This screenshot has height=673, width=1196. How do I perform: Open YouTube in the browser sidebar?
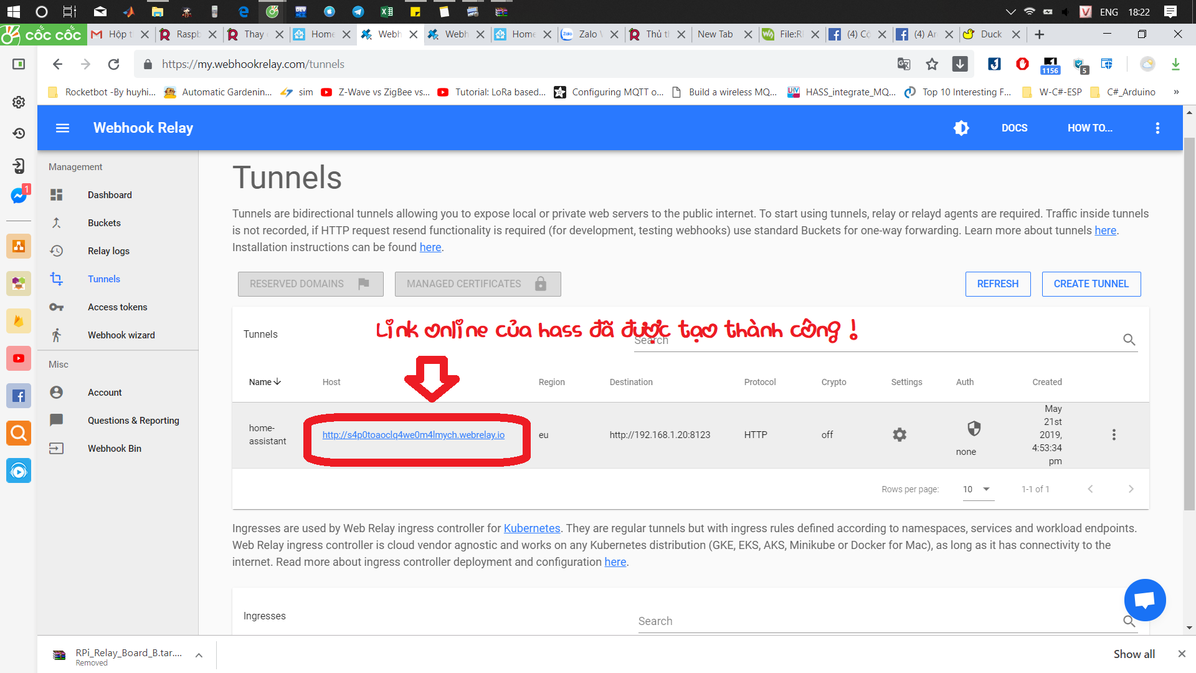pyautogui.click(x=19, y=358)
